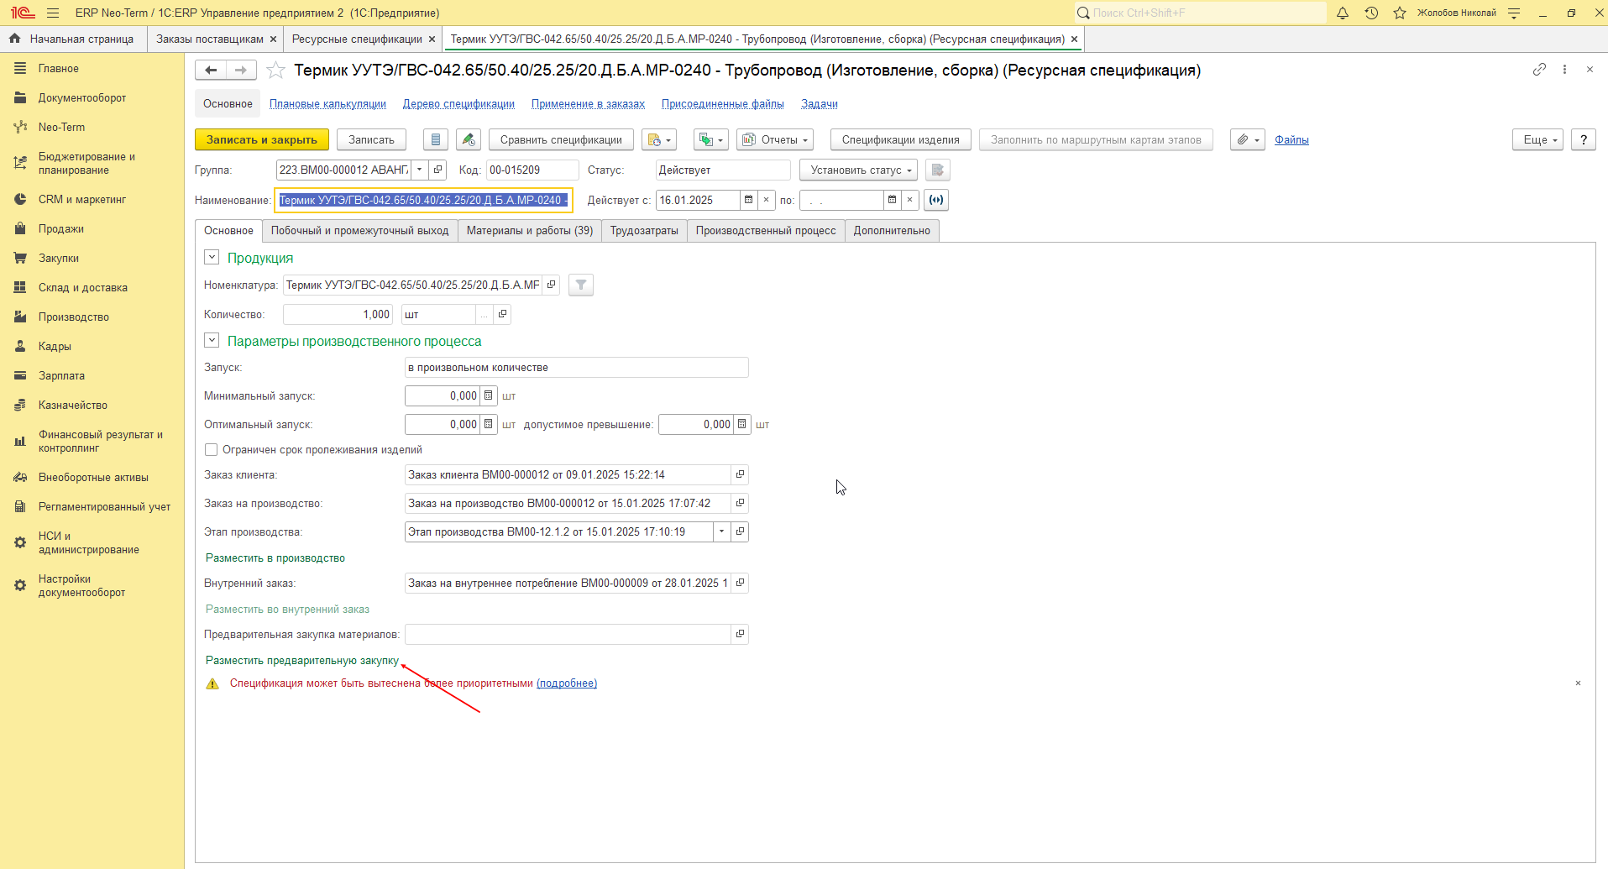This screenshot has width=1608, height=869.
Task: Open the notifications bell icon
Action: coord(1343,13)
